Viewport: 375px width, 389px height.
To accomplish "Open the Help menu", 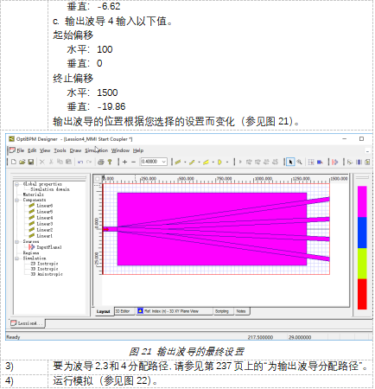I will pyautogui.click(x=138, y=150).
